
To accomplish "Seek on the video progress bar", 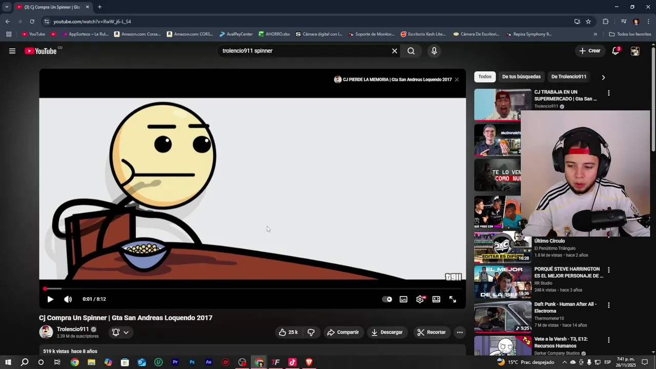I will click(x=253, y=289).
